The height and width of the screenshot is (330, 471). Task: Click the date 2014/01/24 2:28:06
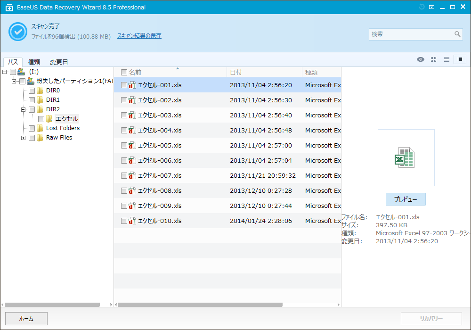[x=261, y=221]
